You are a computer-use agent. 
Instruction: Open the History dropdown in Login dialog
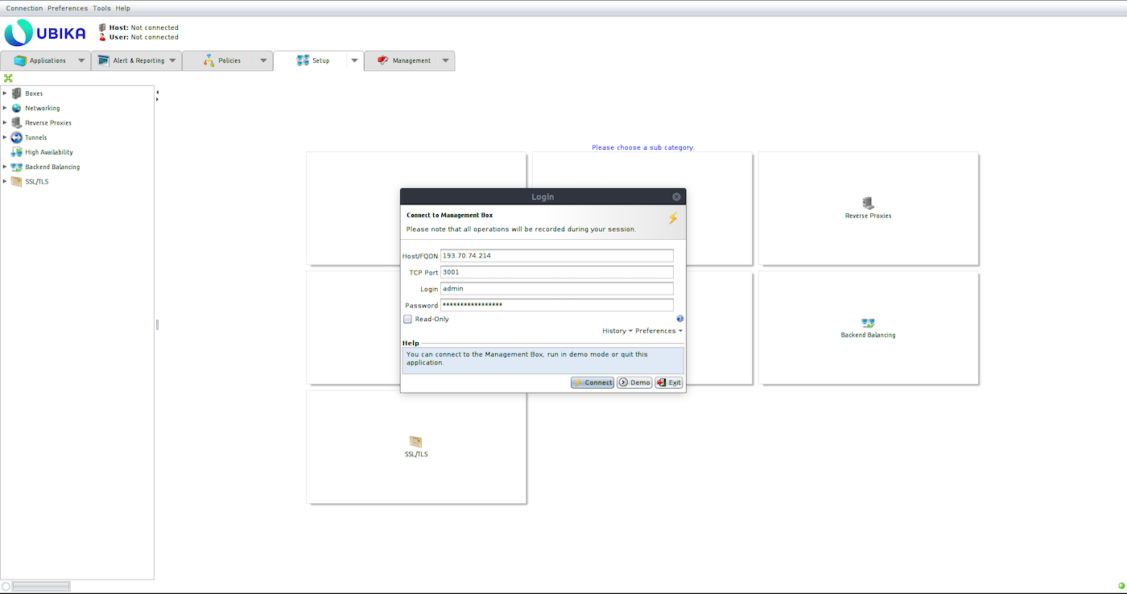617,331
